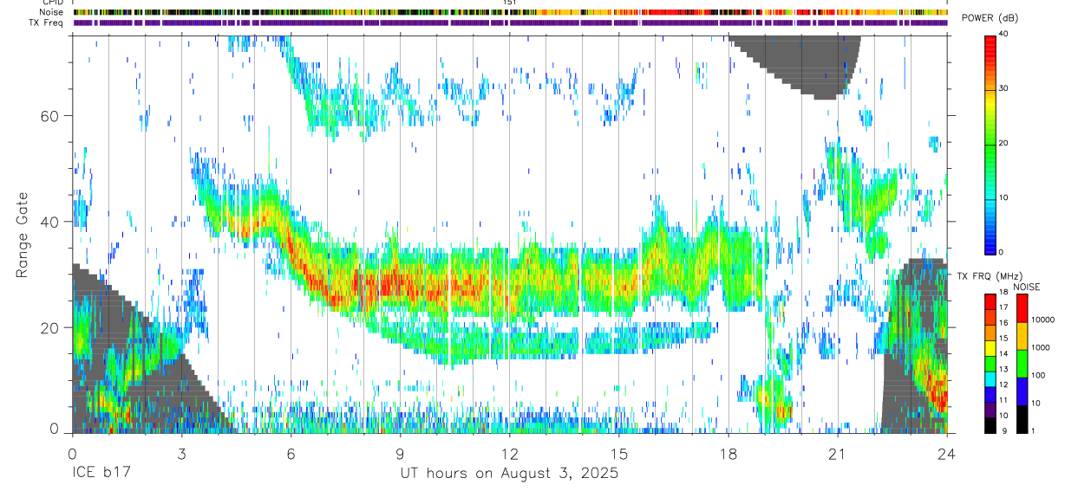Click the purple TX Freq strip above the plot

510,23
